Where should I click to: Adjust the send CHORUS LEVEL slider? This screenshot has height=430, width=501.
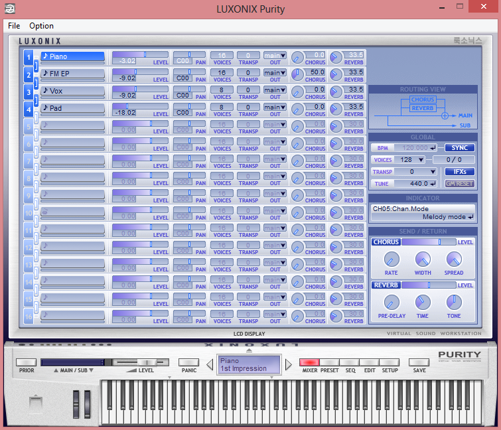click(x=429, y=242)
